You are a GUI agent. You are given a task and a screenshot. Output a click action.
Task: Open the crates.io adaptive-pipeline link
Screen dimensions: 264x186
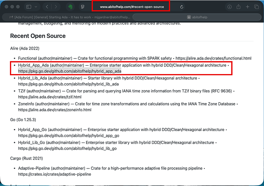pos(54,174)
